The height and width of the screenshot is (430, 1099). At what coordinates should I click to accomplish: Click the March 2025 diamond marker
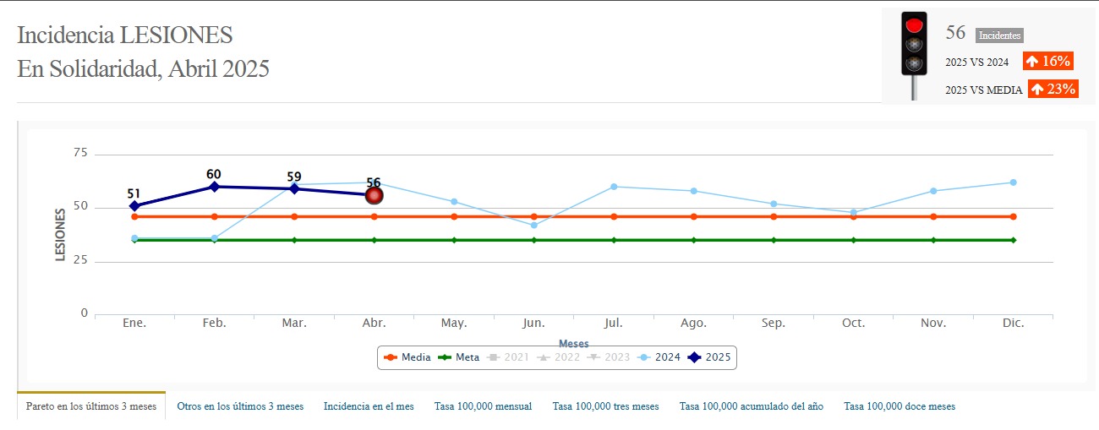[x=294, y=188]
